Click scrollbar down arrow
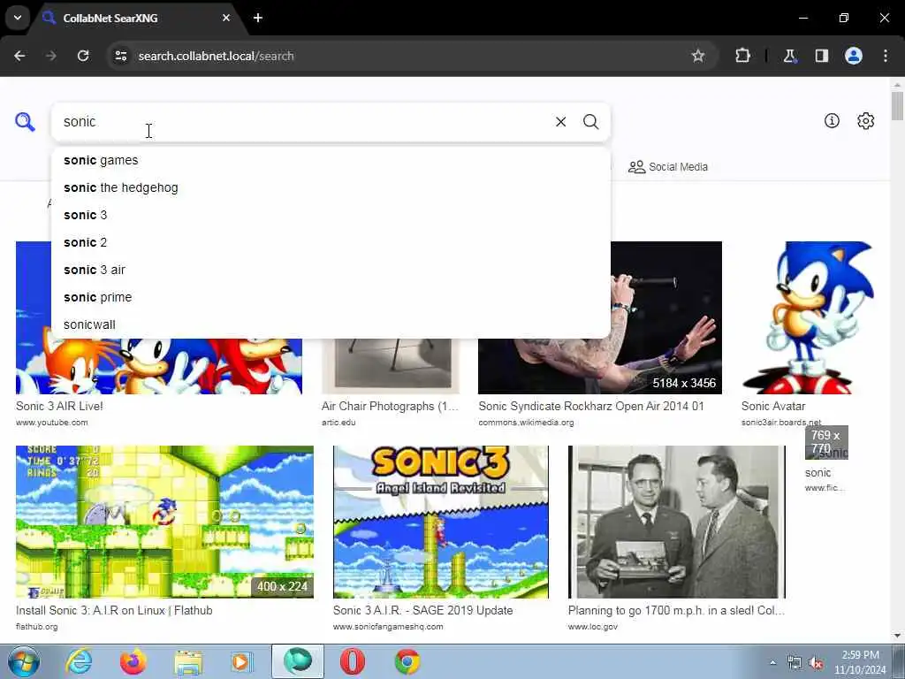This screenshot has height=679, width=905. click(x=897, y=636)
